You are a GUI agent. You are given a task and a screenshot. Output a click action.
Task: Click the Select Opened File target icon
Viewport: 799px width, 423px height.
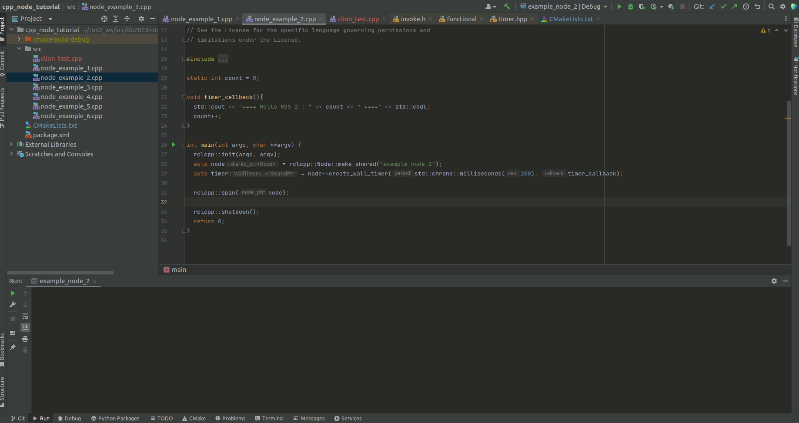pos(104,19)
